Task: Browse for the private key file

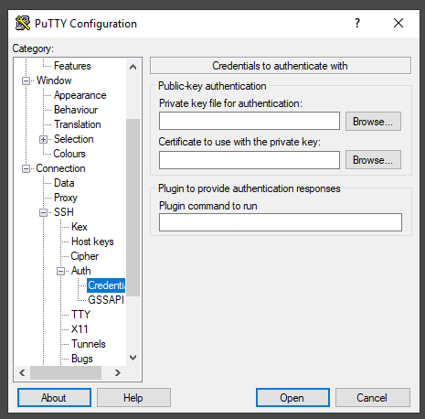Action: (x=373, y=122)
